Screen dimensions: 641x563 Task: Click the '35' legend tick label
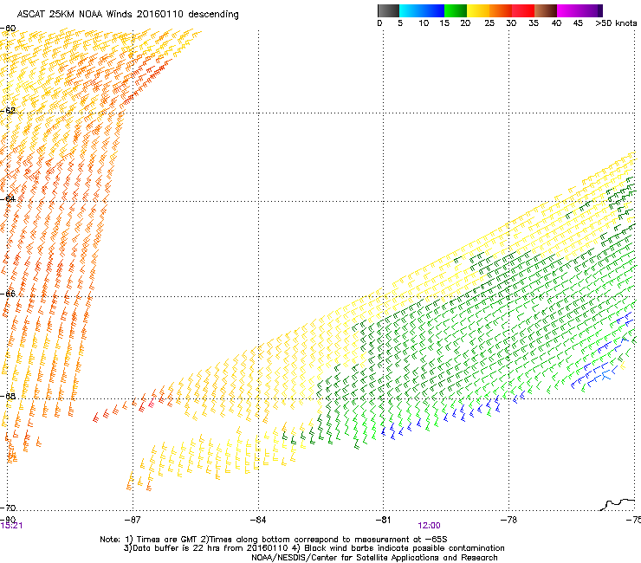(534, 23)
